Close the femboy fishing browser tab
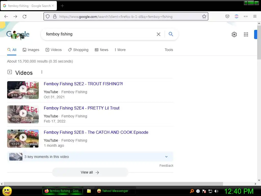 click(53, 6)
